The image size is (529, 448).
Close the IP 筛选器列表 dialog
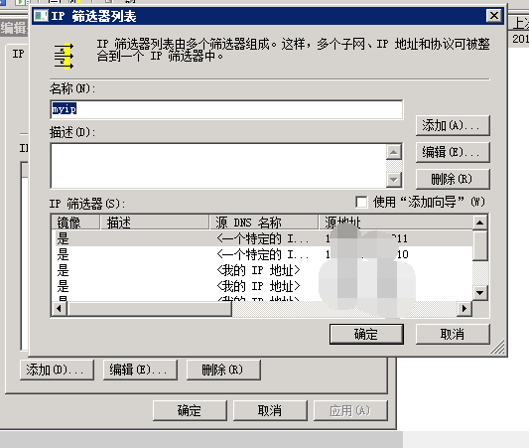tap(494, 16)
